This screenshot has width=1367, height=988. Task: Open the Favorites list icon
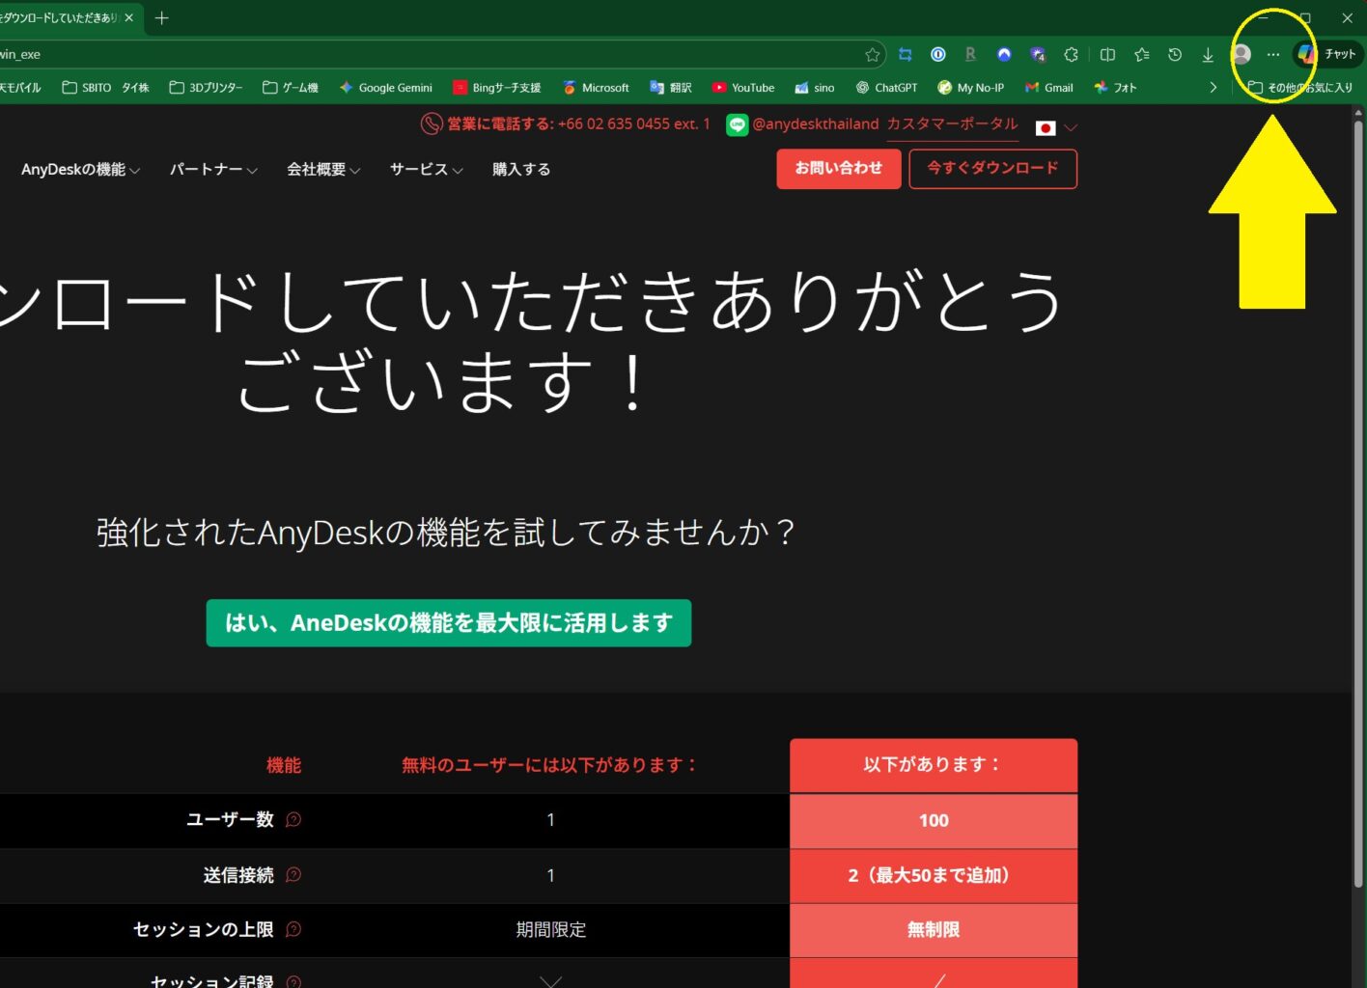(x=1142, y=55)
